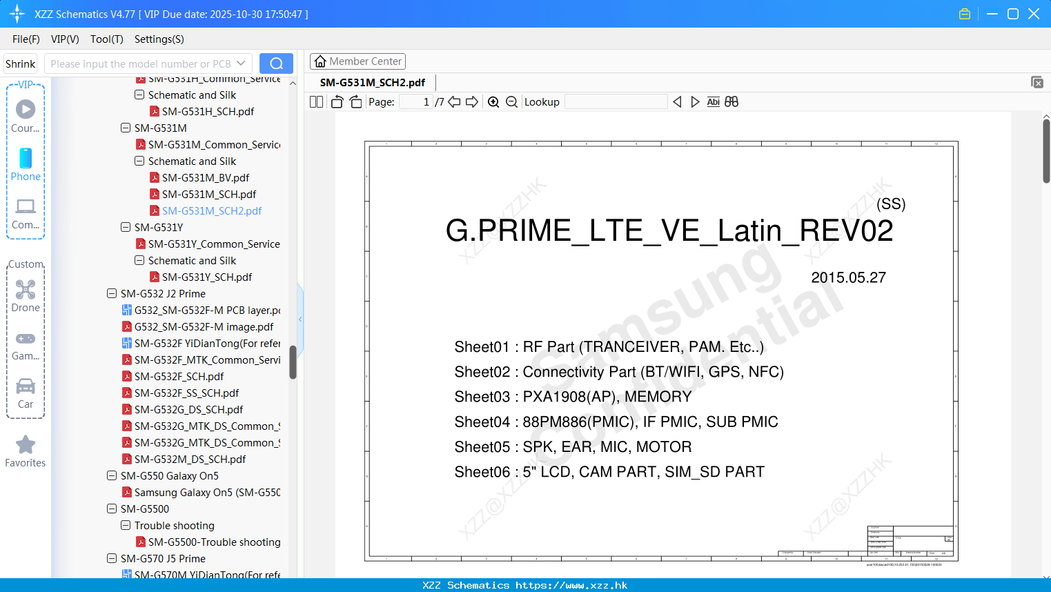The width and height of the screenshot is (1051, 592).
Task: Open the model number dropdown arrow
Action: 241,63
